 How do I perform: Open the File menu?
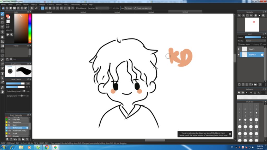pyautogui.click(x=3, y=5)
